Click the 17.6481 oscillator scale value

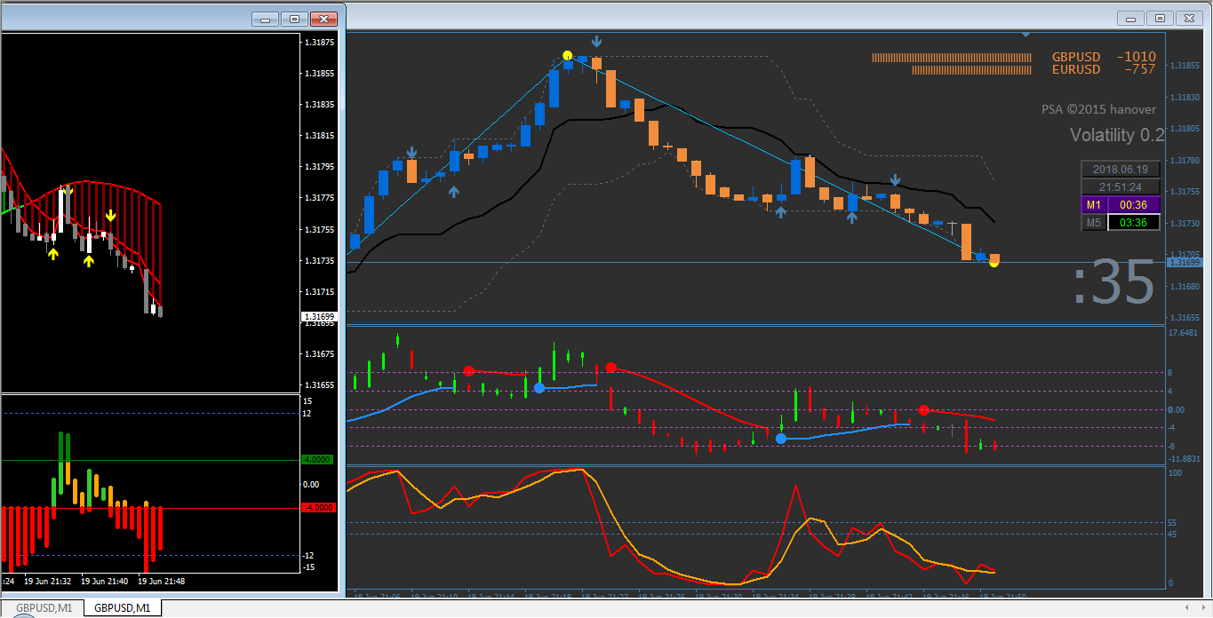(1184, 333)
